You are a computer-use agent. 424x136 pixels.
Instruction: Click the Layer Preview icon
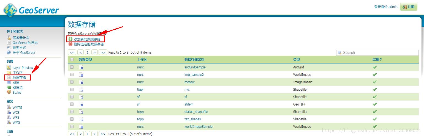tap(9, 68)
